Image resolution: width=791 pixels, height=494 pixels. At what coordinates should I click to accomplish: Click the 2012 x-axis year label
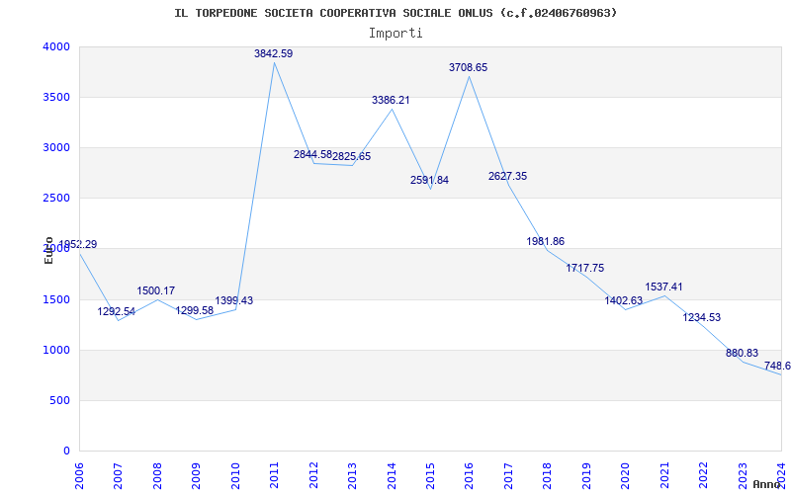(313, 475)
